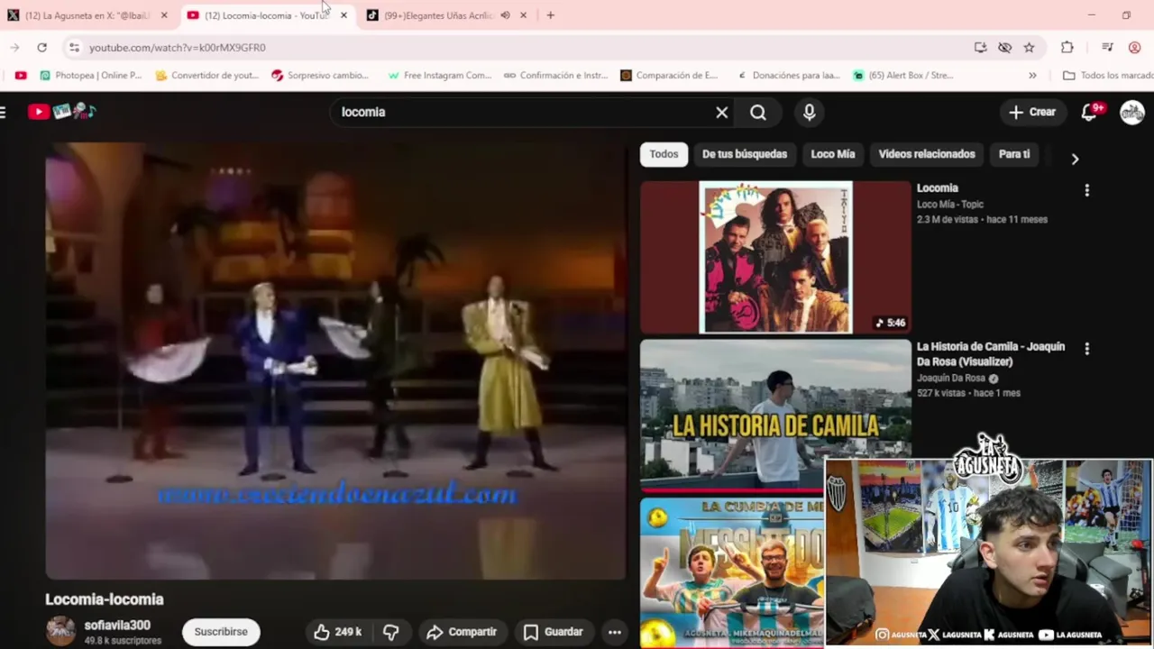Click the Compartir button
Screen dimensions: 1154x649
tap(462, 632)
